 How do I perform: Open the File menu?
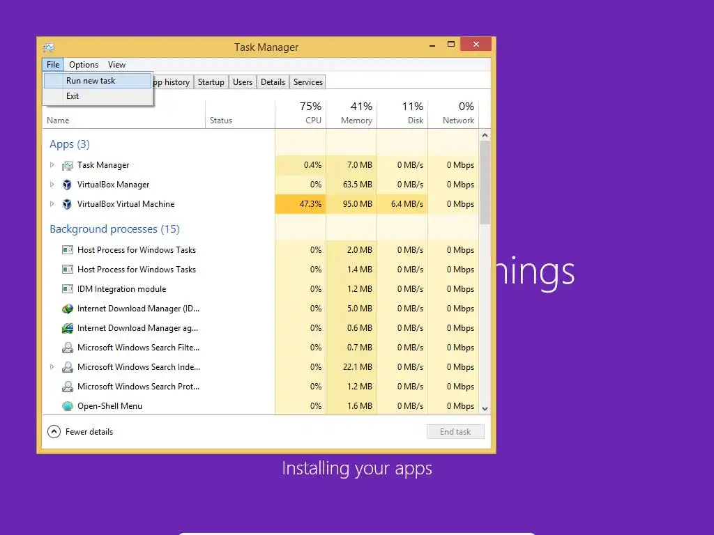[53, 65]
